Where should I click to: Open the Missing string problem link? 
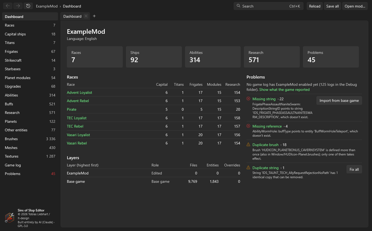tap(264, 99)
